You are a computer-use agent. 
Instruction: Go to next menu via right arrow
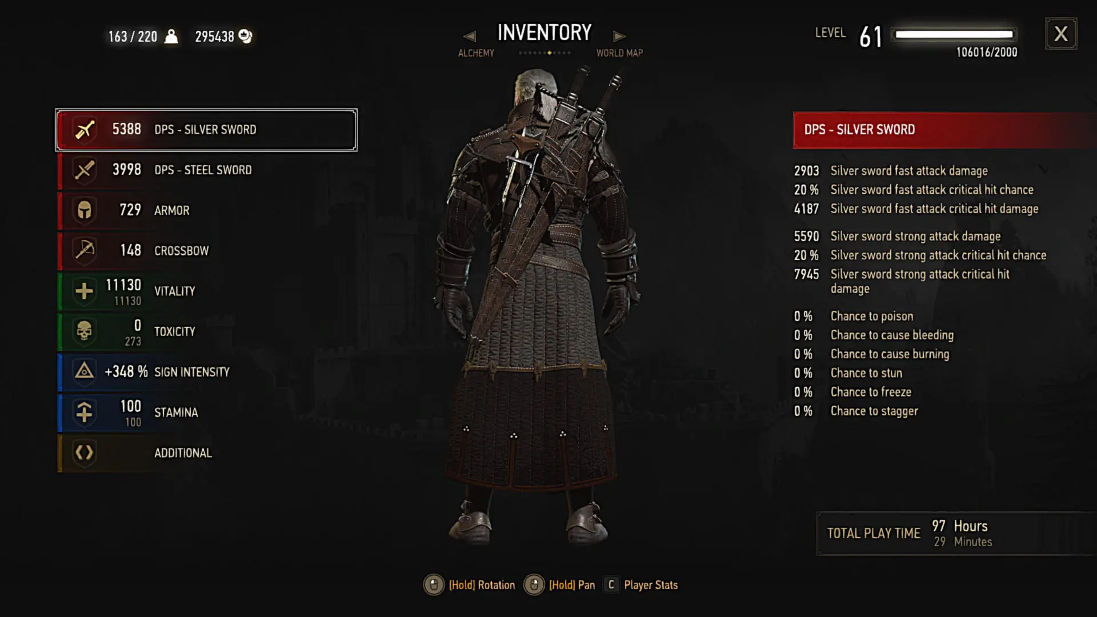[619, 37]
